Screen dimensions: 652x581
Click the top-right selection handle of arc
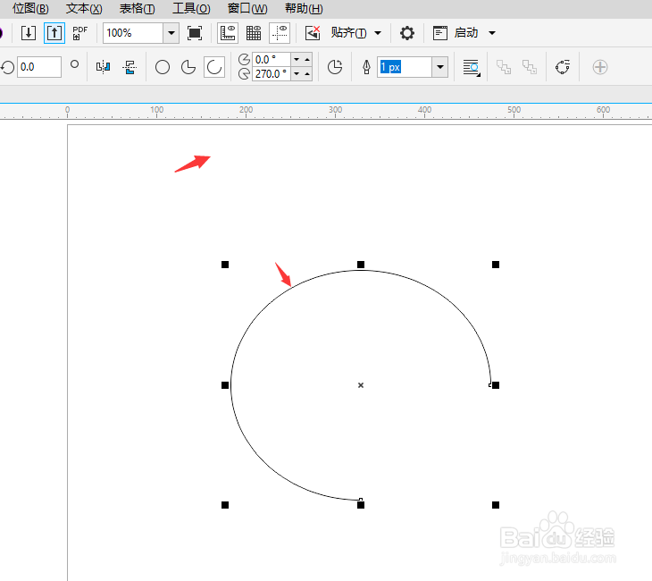[495, 265]
